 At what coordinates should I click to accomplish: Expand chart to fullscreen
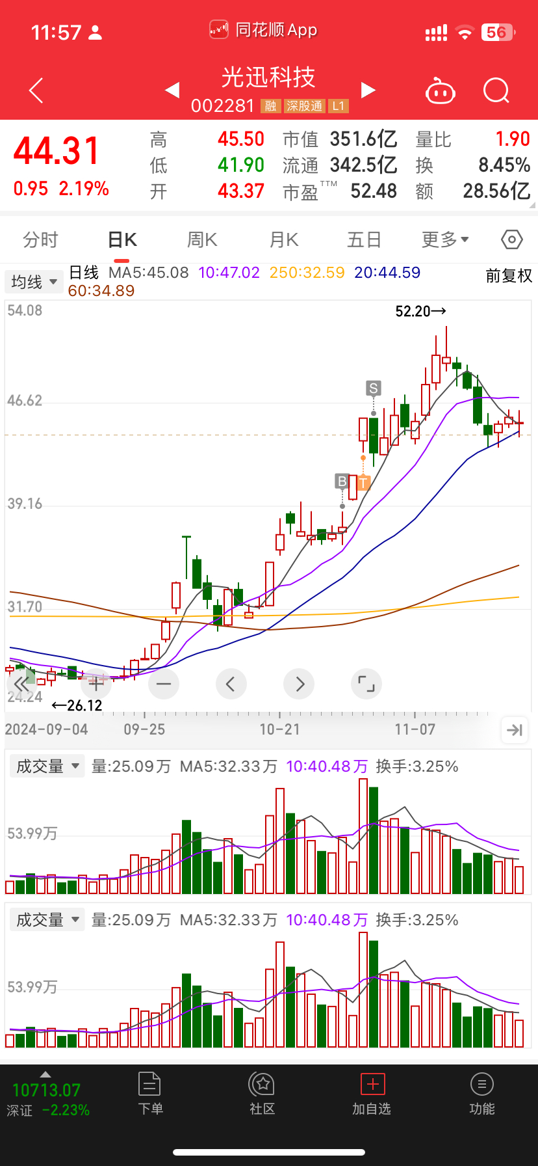click(366, 684)
